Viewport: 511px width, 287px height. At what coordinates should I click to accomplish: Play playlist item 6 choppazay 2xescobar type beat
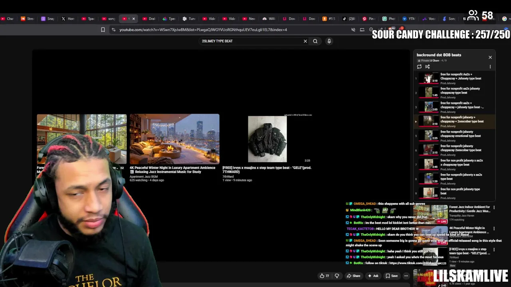[x=454, y=150]
